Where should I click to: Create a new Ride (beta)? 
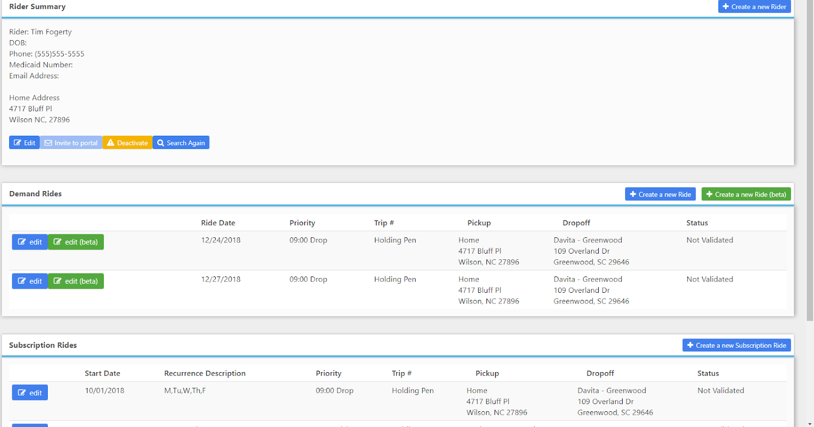point(746,194)
